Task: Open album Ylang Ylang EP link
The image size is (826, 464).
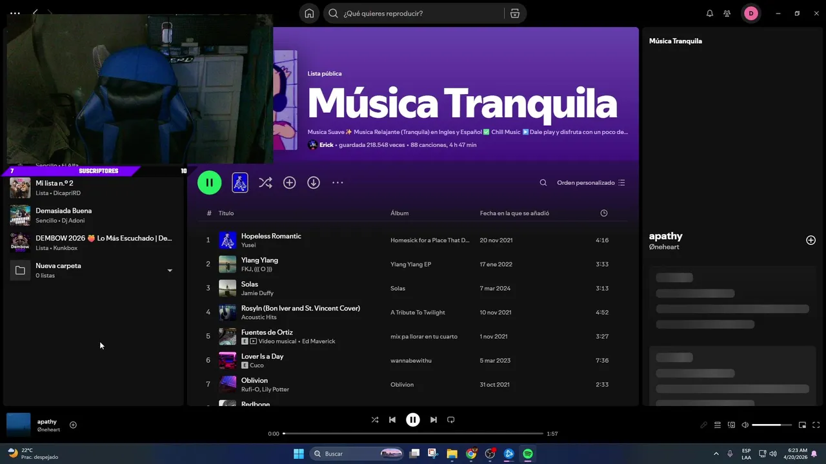Action: pyautogui.click(x=410, y=264)
